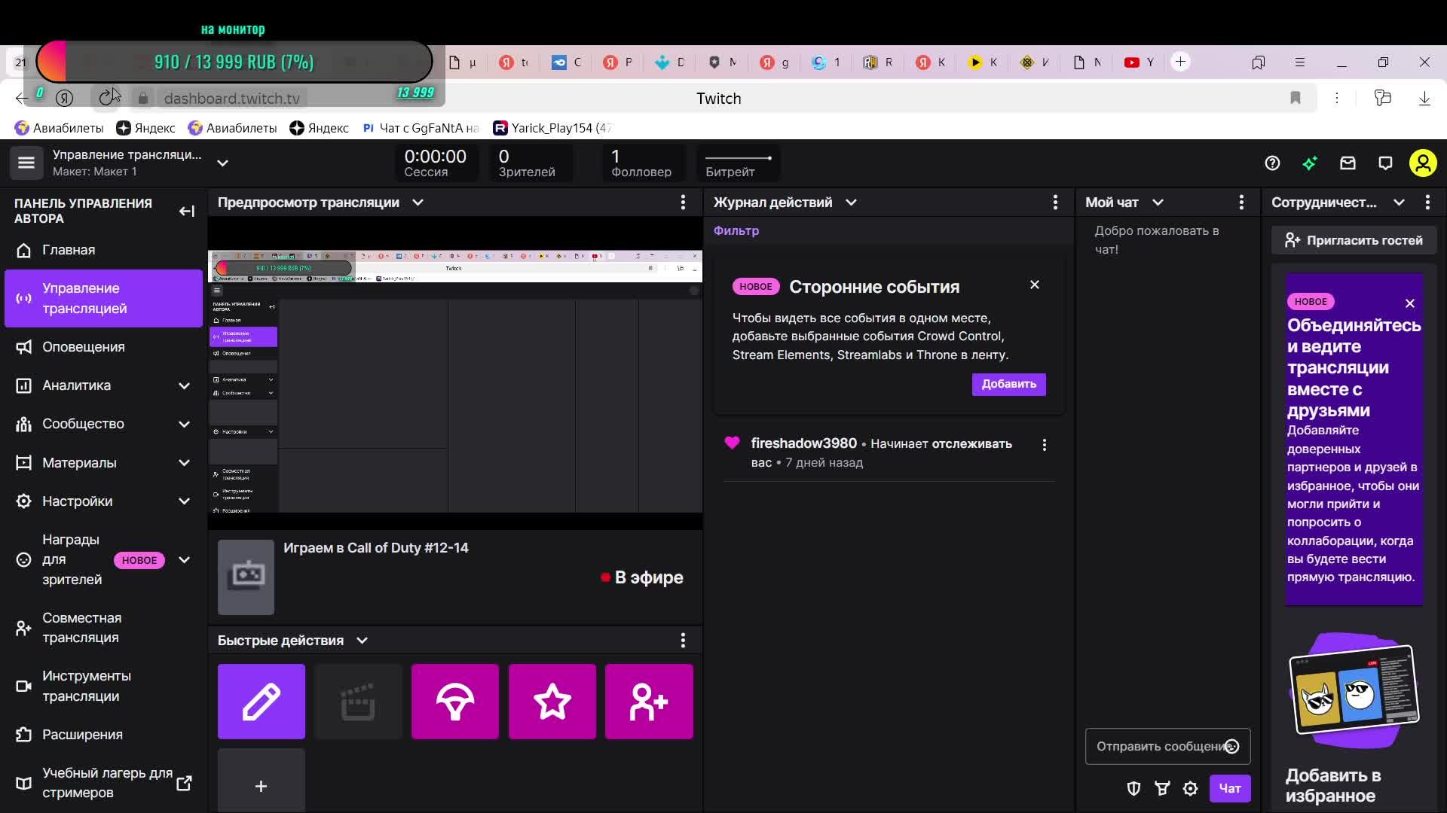The image size is (1447, 813).
Task: Click the add-user quick action tile
Action: (x=648, y=701)
